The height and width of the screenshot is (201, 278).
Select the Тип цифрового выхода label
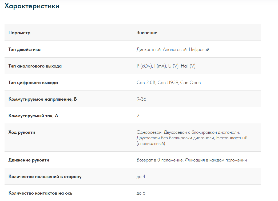coord(33,82)
